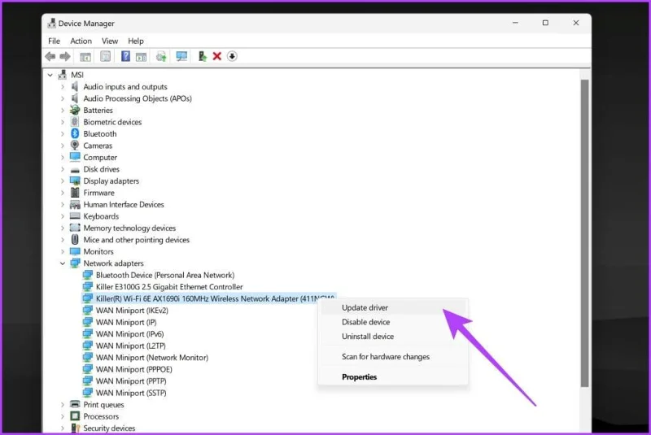Select Bluetooth Device (Personal Area Network)

point(165,275)
